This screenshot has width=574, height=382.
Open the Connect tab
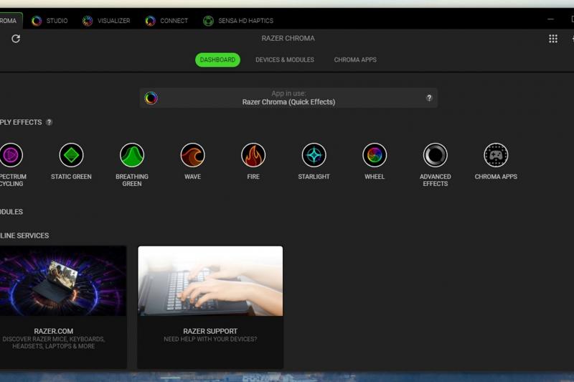(166, 21)
